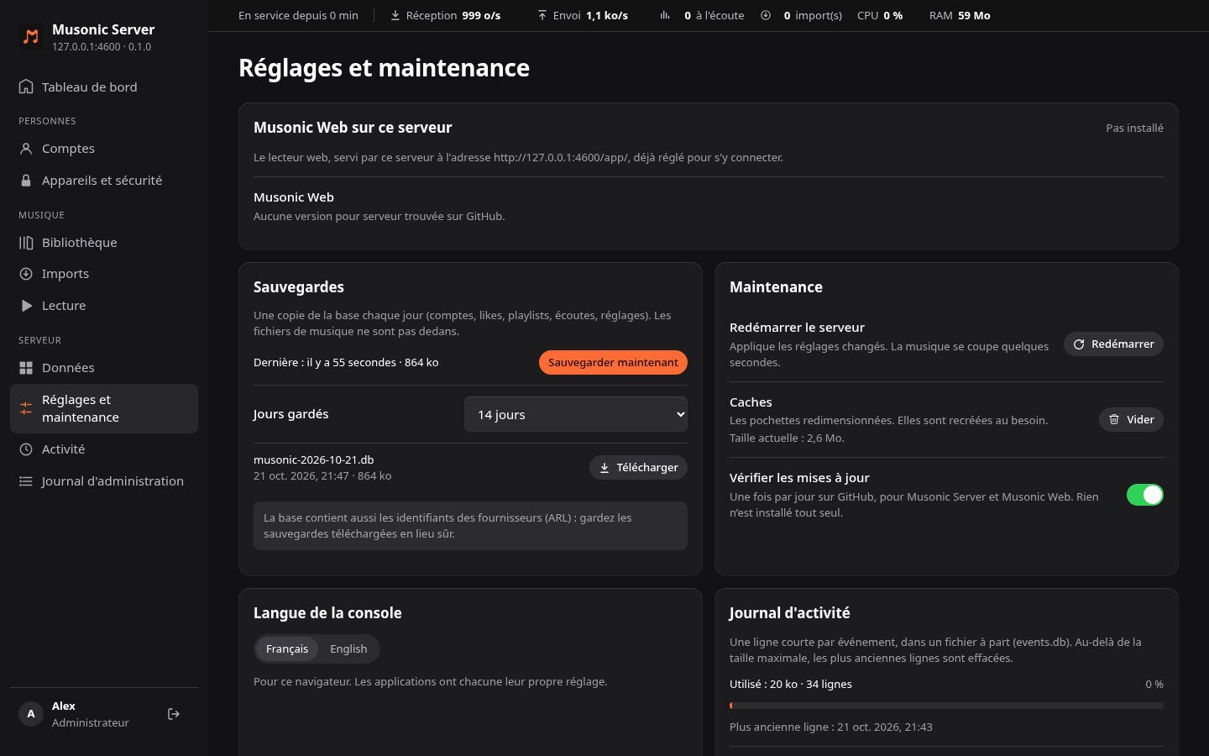Click the Taille actuelle : 2,6 Mo text

[787, 438]
